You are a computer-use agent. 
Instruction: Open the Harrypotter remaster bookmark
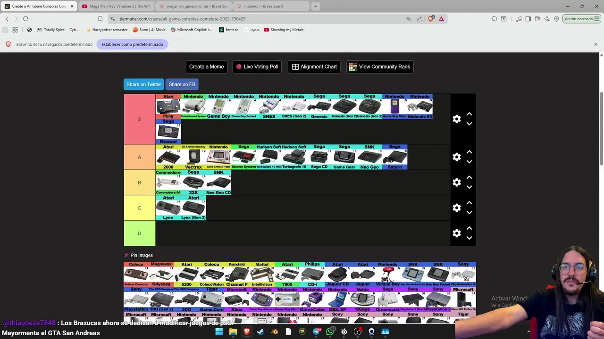107,30
